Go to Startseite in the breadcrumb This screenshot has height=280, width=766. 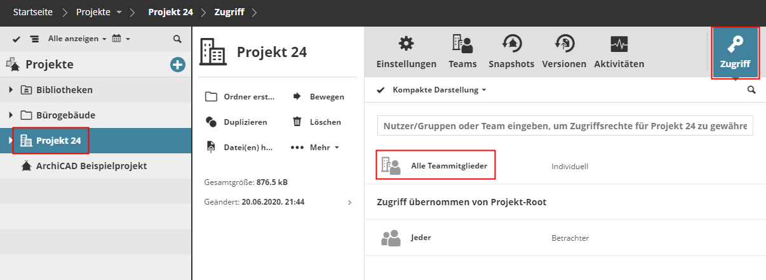coord(33,12)
